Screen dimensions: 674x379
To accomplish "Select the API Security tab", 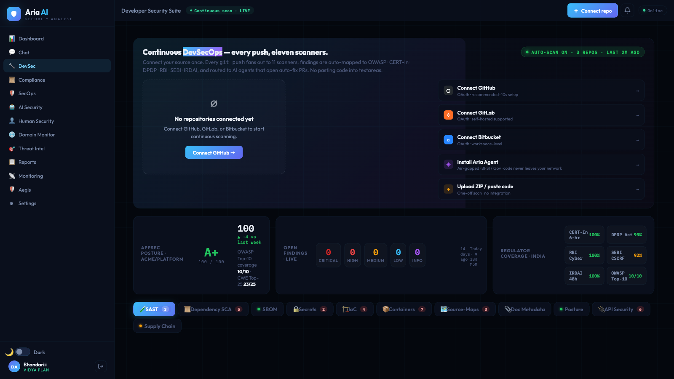I will click(621, 309).
